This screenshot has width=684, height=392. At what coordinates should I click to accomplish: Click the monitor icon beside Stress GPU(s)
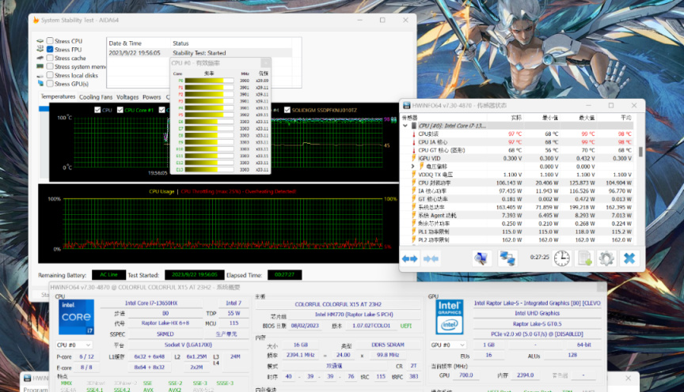(40, 83)
